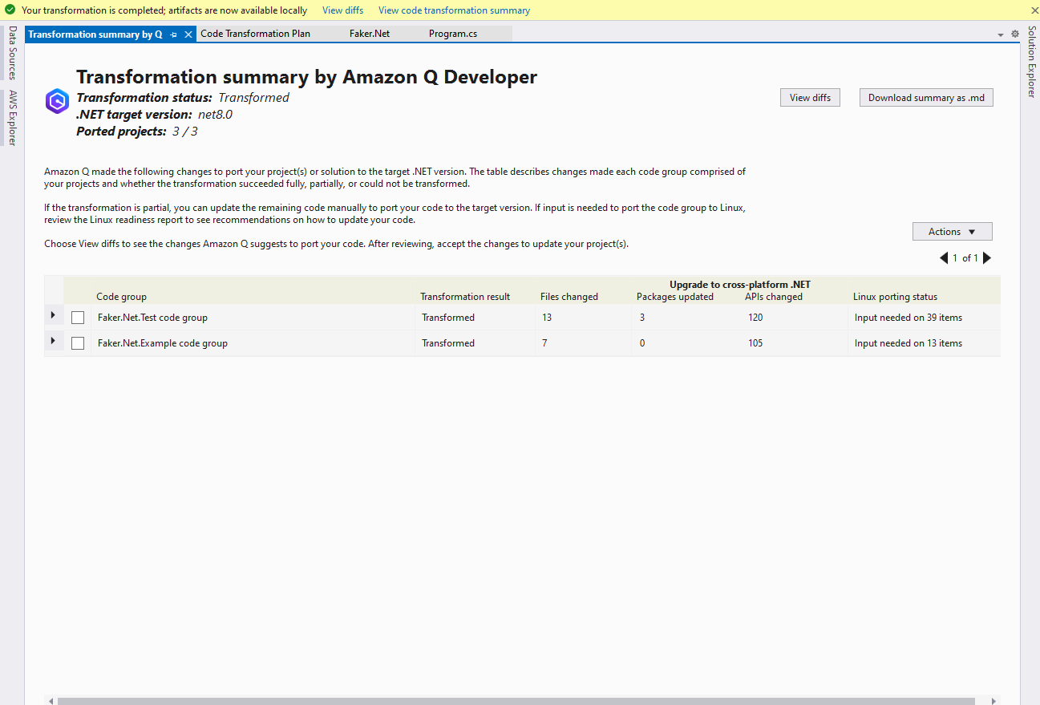Close the Transformation summary by Q tab

[x=188, y=34]
